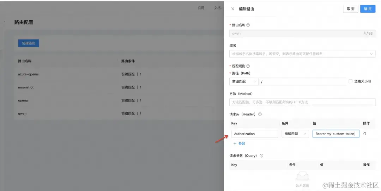Click the disabled 路由名称 field showing qwen
This screenshot has height=191, width=381.
click(x=302, y=33)
